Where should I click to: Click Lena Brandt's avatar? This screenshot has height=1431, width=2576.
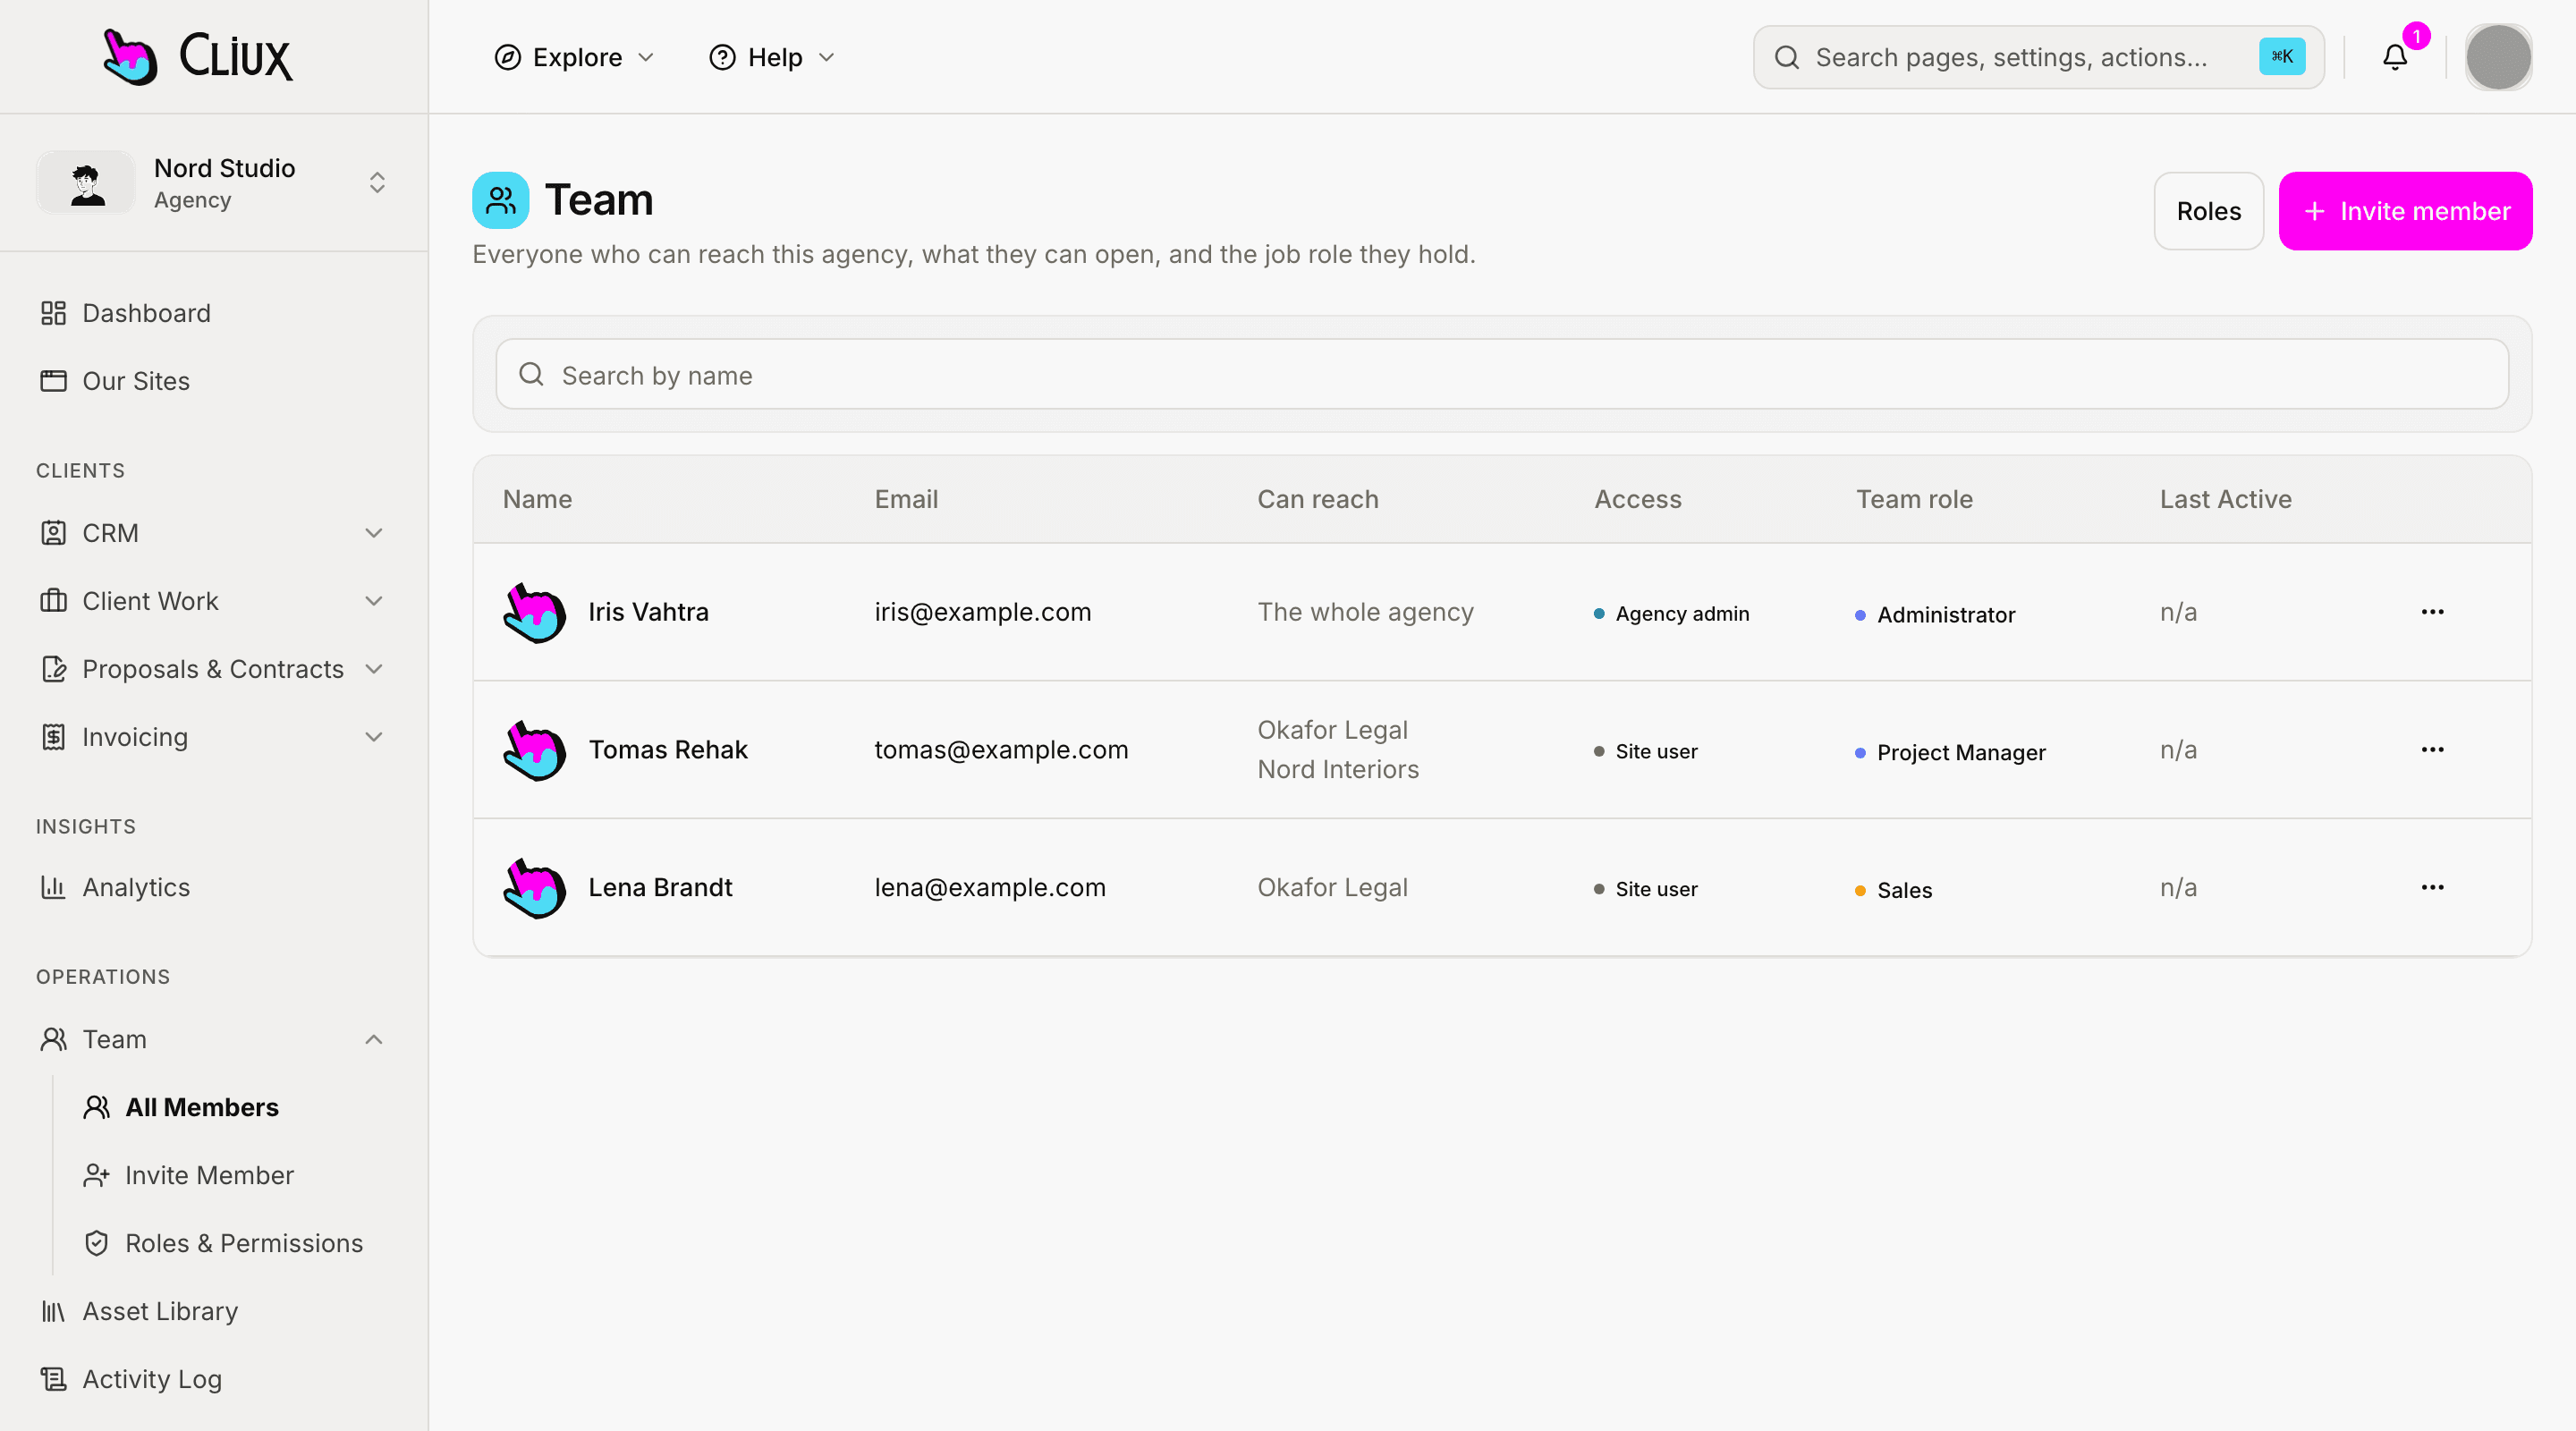tap(534, 888)
